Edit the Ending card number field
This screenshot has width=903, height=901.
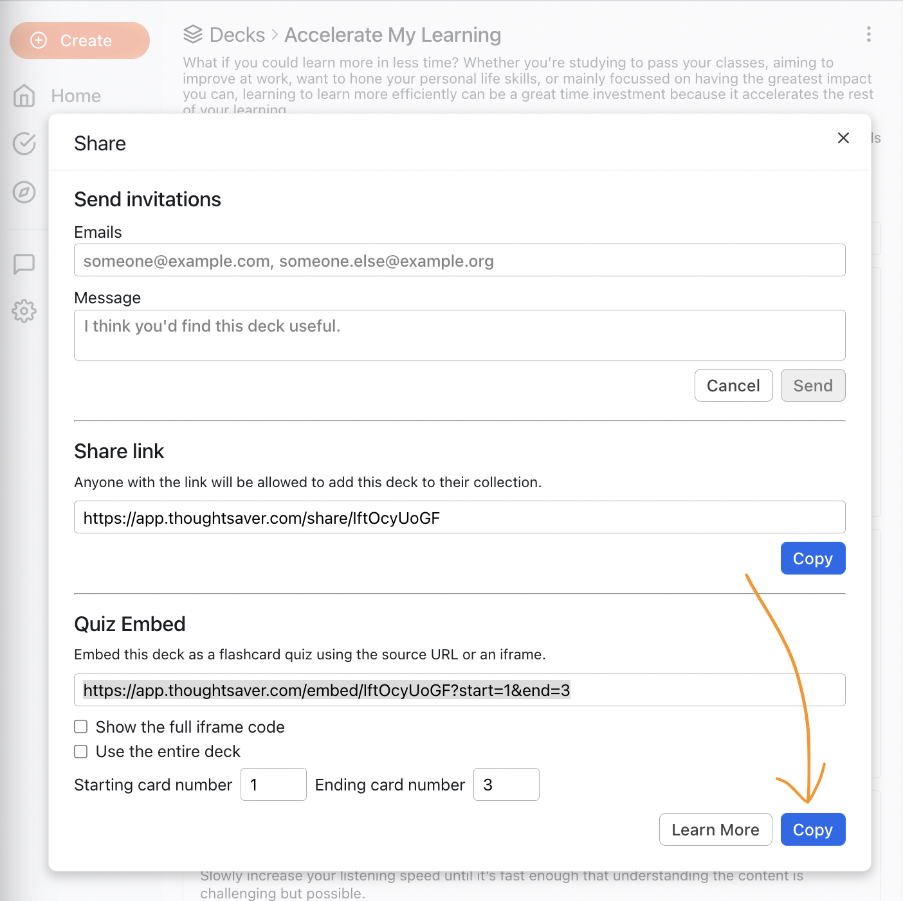pos(506,785)
